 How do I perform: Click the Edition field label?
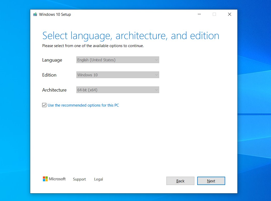[x=49, y=75]
